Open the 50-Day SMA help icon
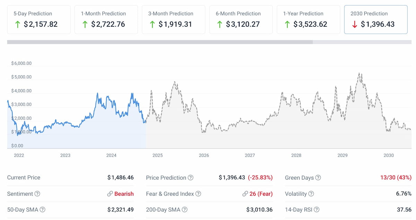416x220 pixels. tap(42, 210)
